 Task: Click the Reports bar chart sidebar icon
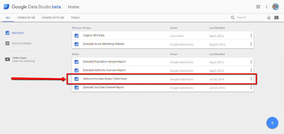coord(7,33)
